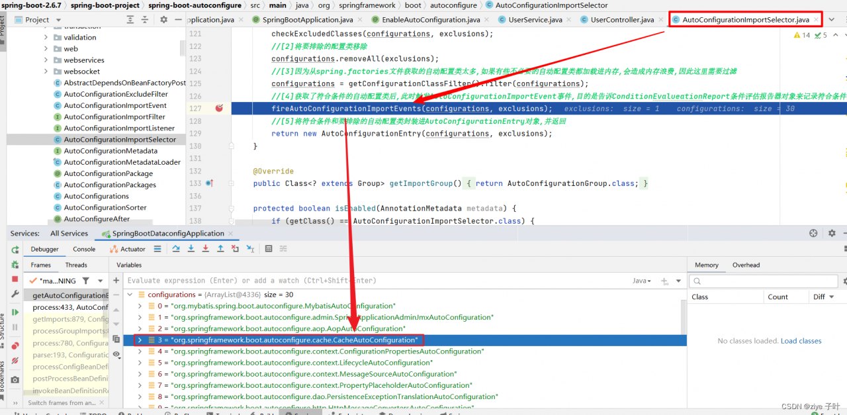The width and height of the screenshot is (847, 415).
Task: Click the Show Execution Point lines icon
Action: click(x=157, y=249)
